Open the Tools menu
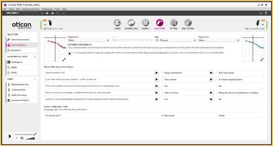Screen dimensions: 273x146 (57, 9)
